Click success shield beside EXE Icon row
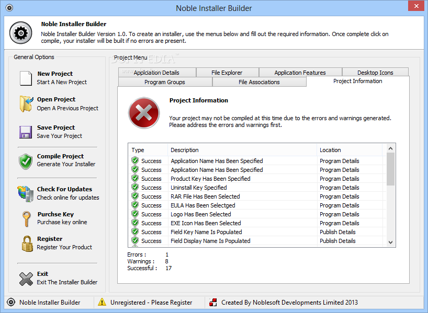 point(135,223)
